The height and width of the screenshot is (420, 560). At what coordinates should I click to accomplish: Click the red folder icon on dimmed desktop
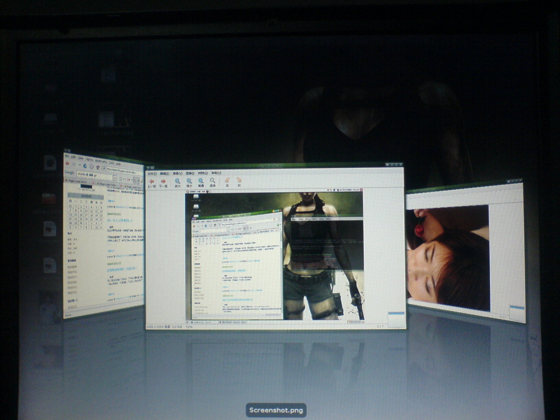[49, 199]
